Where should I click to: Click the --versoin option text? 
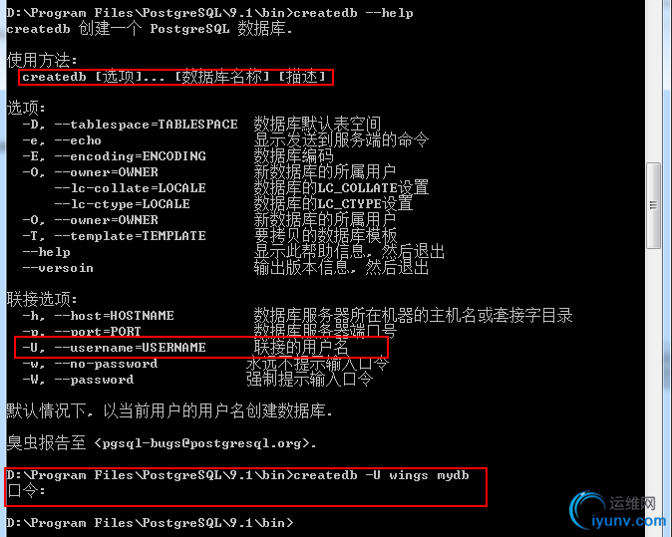[58, 268]
